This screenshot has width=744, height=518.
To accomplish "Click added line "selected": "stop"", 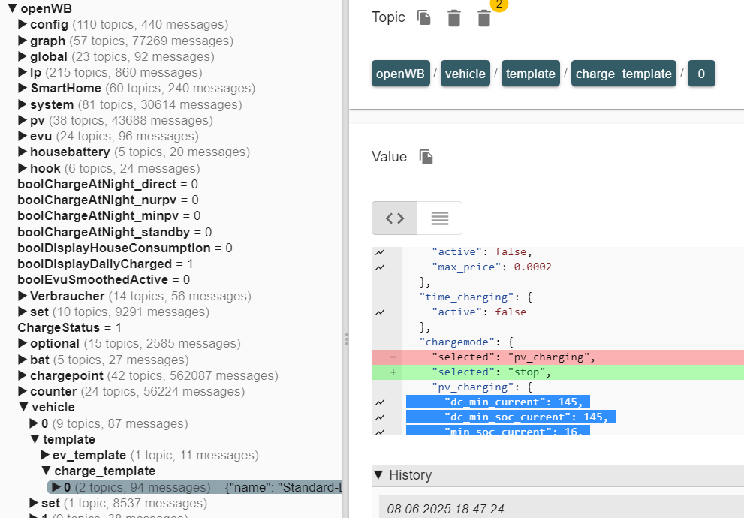I will [558, 372].
